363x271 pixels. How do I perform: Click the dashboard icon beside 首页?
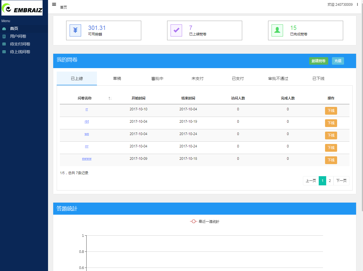pyautogui.click(x=4, y=29)
